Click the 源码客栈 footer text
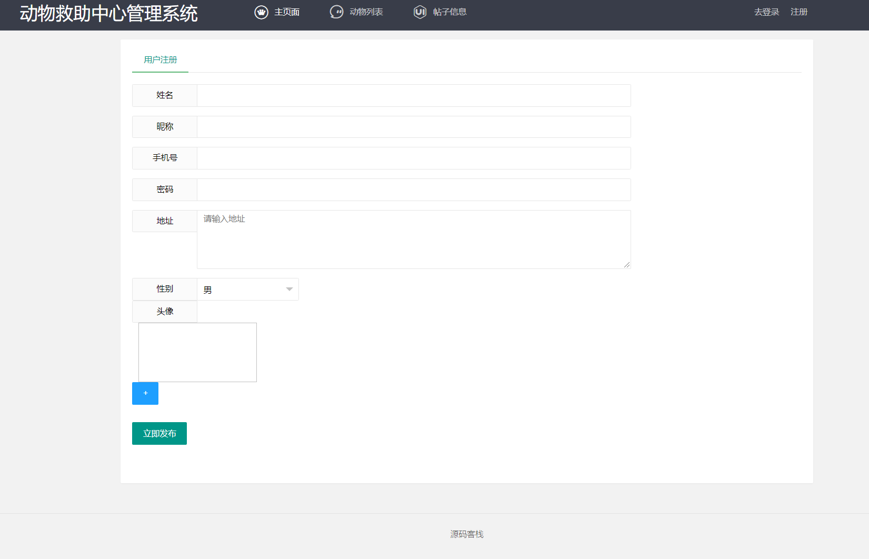869x559 pixels. [x=467, y=534]
